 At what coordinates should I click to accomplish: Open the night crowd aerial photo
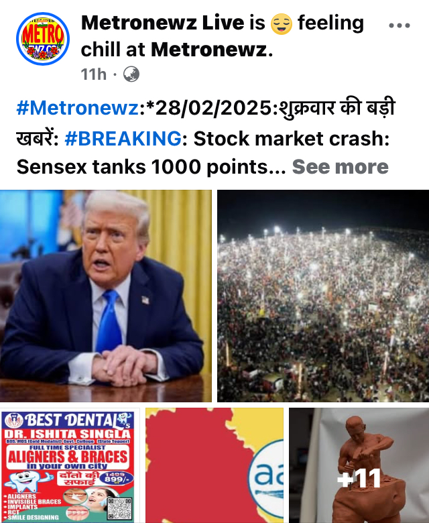[323, 296]
